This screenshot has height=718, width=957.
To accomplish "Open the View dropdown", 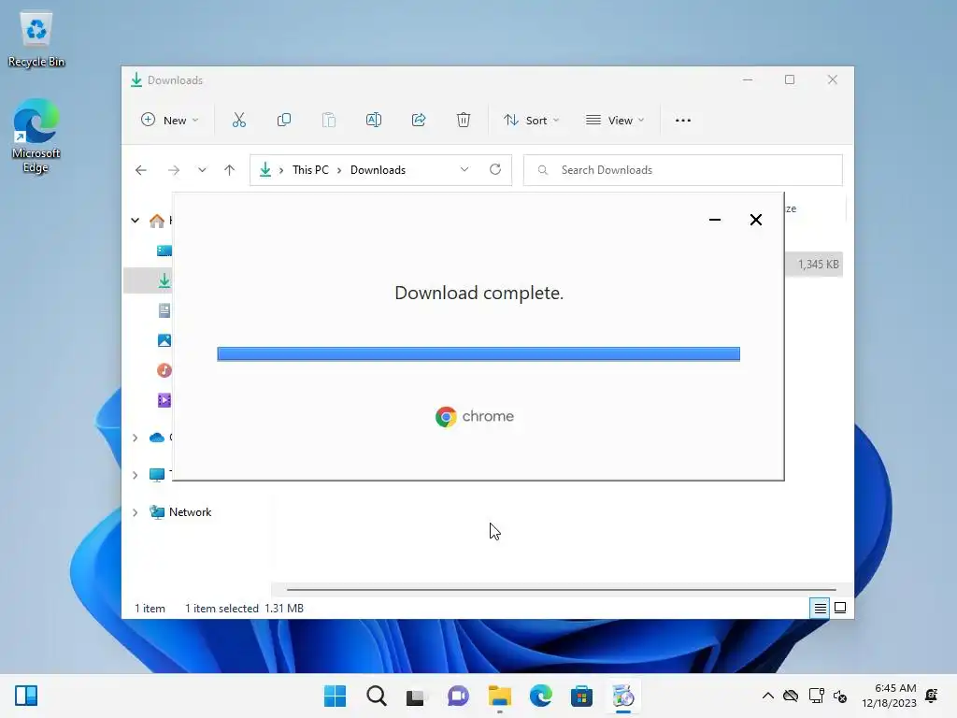I will 615,121.
